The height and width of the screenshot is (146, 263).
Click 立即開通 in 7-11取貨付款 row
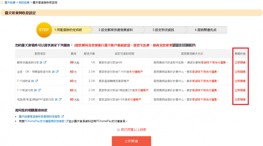(240, 90)
